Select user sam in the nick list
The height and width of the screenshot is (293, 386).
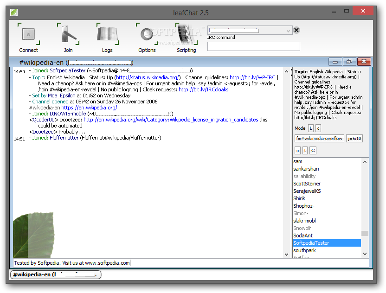327,162
